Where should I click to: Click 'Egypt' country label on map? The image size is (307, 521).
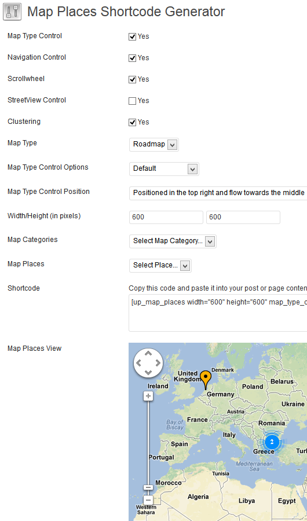(287, 500)
